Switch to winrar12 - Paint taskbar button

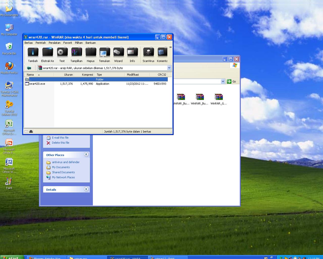(x=168, y=257)
